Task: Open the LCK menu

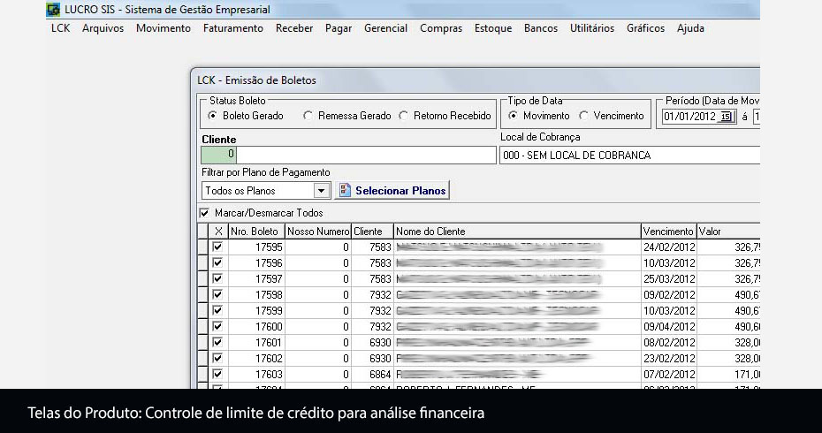Action: pyautogui.click(x=60, y=28)
